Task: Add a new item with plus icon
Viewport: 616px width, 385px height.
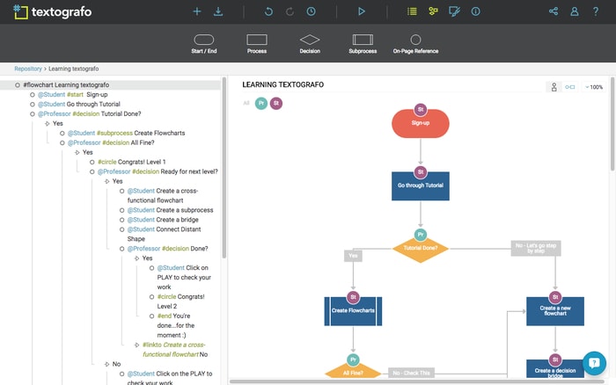Action: (x=197, y=11)
